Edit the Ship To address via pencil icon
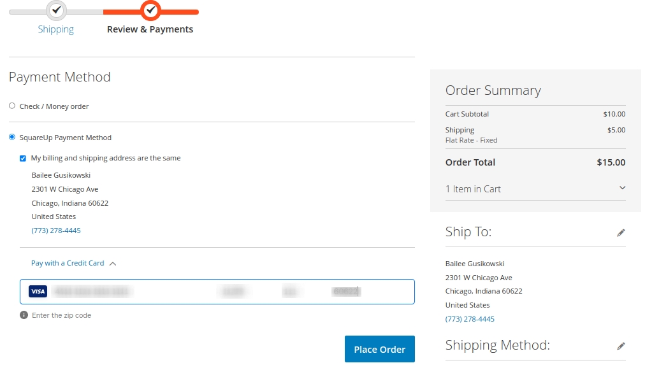This screenshot has height=370, width=652. (621, 233)
